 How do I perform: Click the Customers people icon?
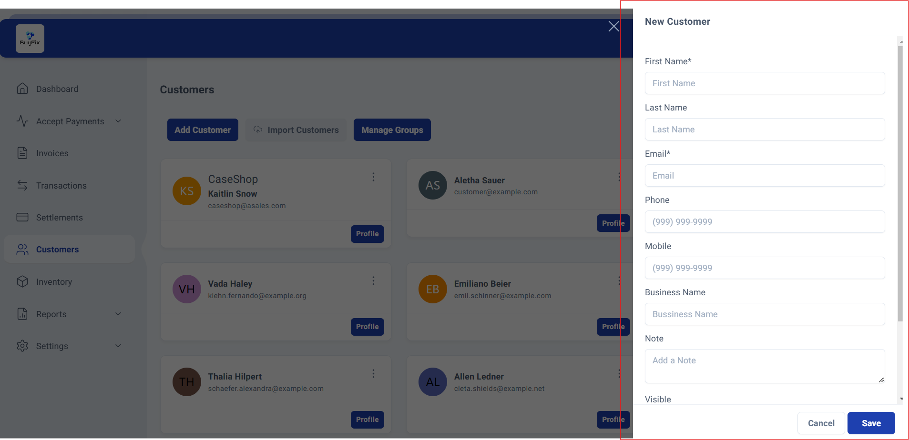[22, 250]
